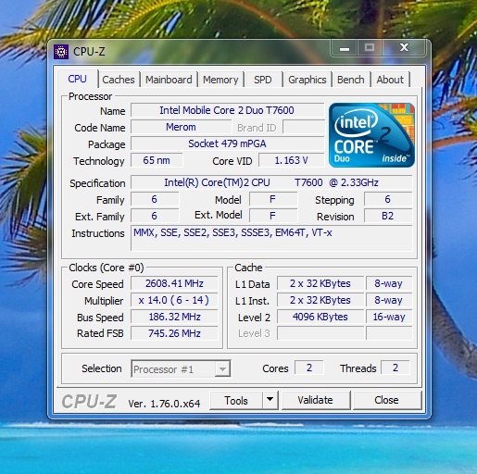
Task: Click the Threads count value
Action: [x=395, y=368]
